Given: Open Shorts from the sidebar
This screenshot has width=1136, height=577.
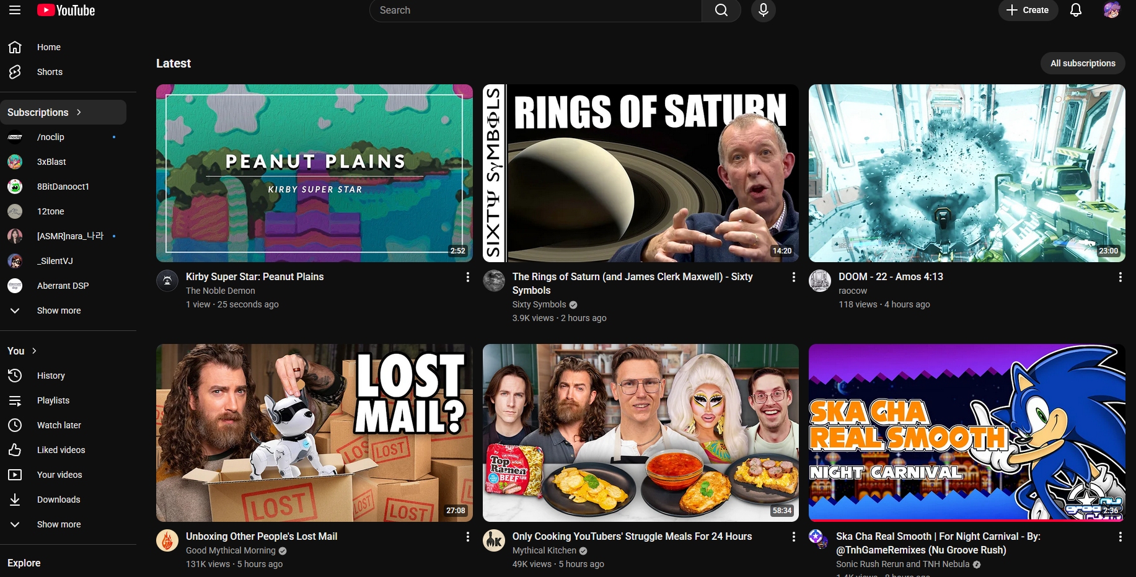Looking at the screenshot, I should tap(50, 72).
